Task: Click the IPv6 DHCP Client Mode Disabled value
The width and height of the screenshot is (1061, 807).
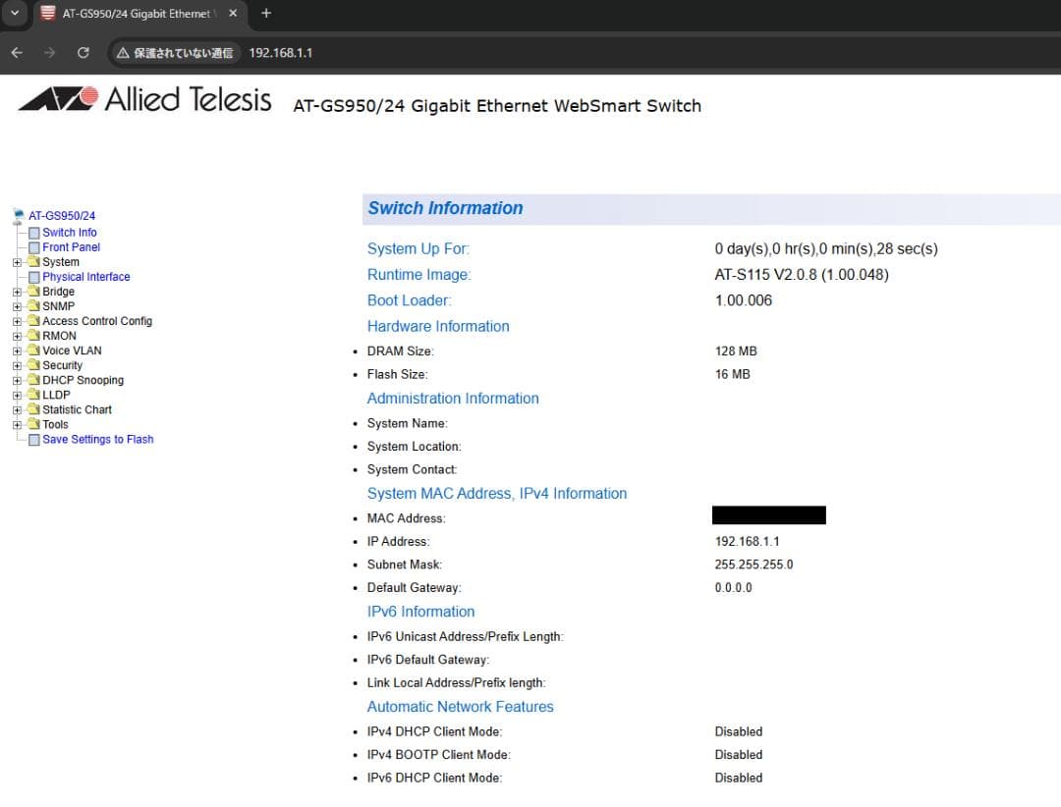Action: click(739, 778)
